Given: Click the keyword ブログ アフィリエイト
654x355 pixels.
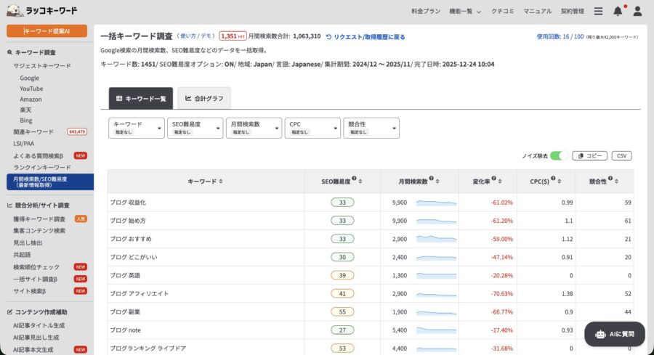Looking at the screenshot, I should pyautogui.click(x=140, y=294).
